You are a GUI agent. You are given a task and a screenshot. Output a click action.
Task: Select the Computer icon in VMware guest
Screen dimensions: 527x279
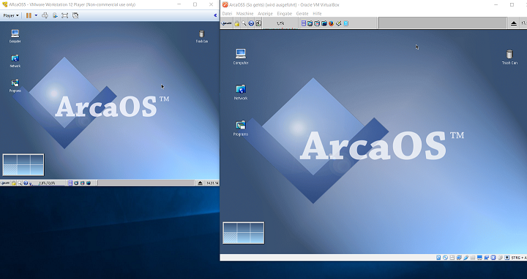[15, 37]
